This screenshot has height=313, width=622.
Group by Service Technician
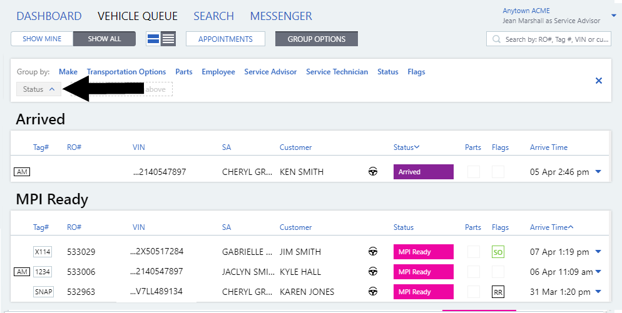337,72
